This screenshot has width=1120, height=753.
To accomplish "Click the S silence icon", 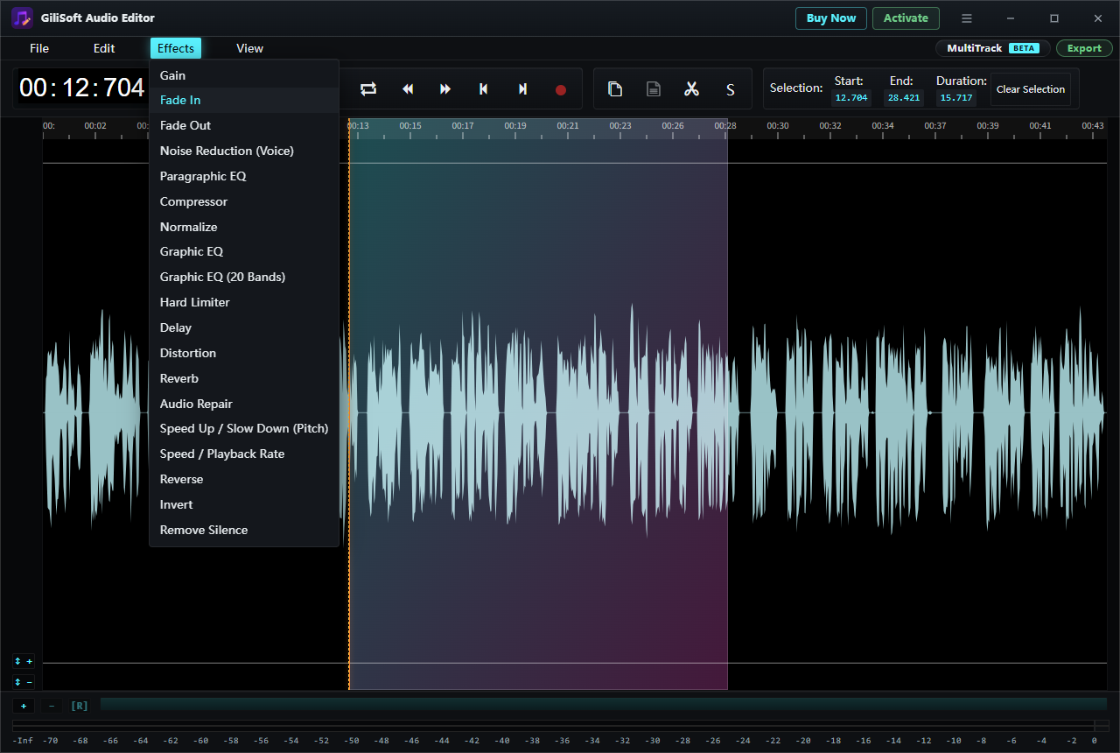I will click(x=730, y=89).
